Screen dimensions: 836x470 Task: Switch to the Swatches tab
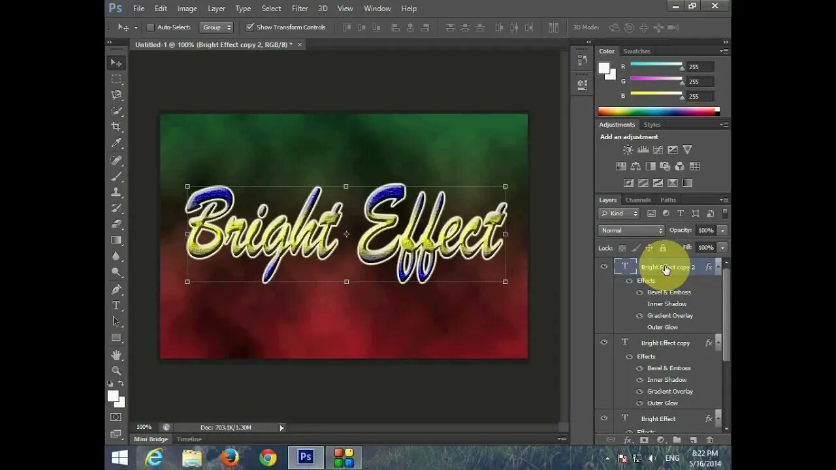coord(637,51)
